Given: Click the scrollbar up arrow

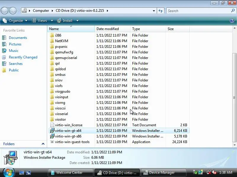Looking at the screenshot, I should click(x=234, y=28).
